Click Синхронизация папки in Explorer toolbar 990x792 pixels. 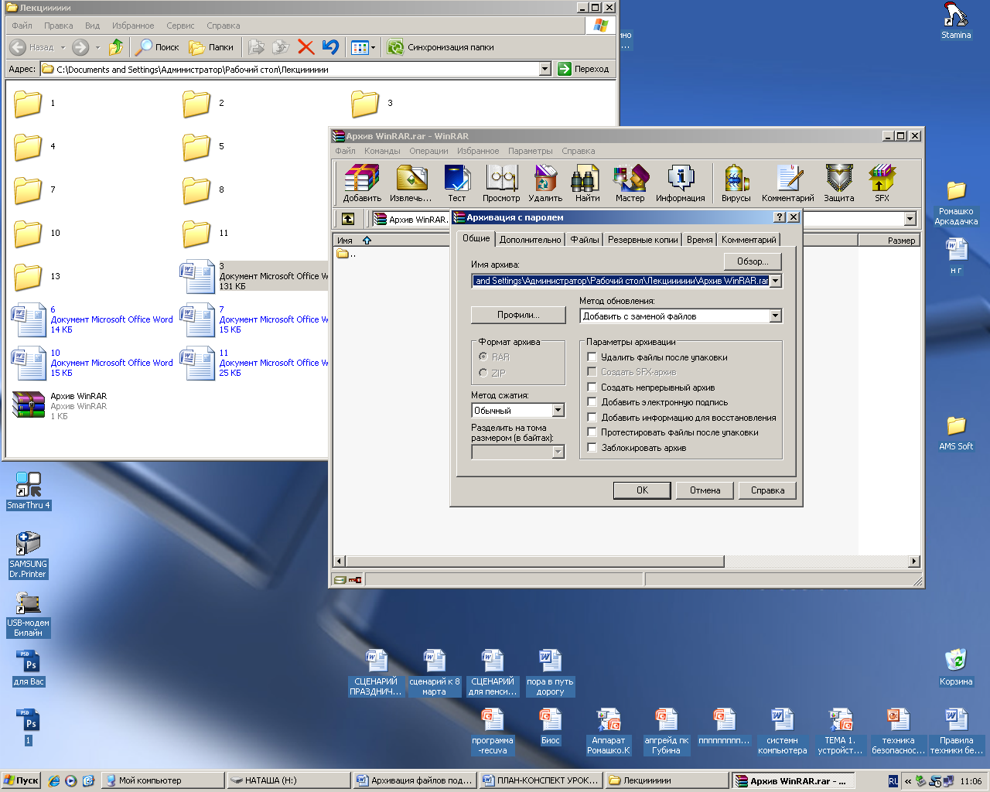coord(440,47)
